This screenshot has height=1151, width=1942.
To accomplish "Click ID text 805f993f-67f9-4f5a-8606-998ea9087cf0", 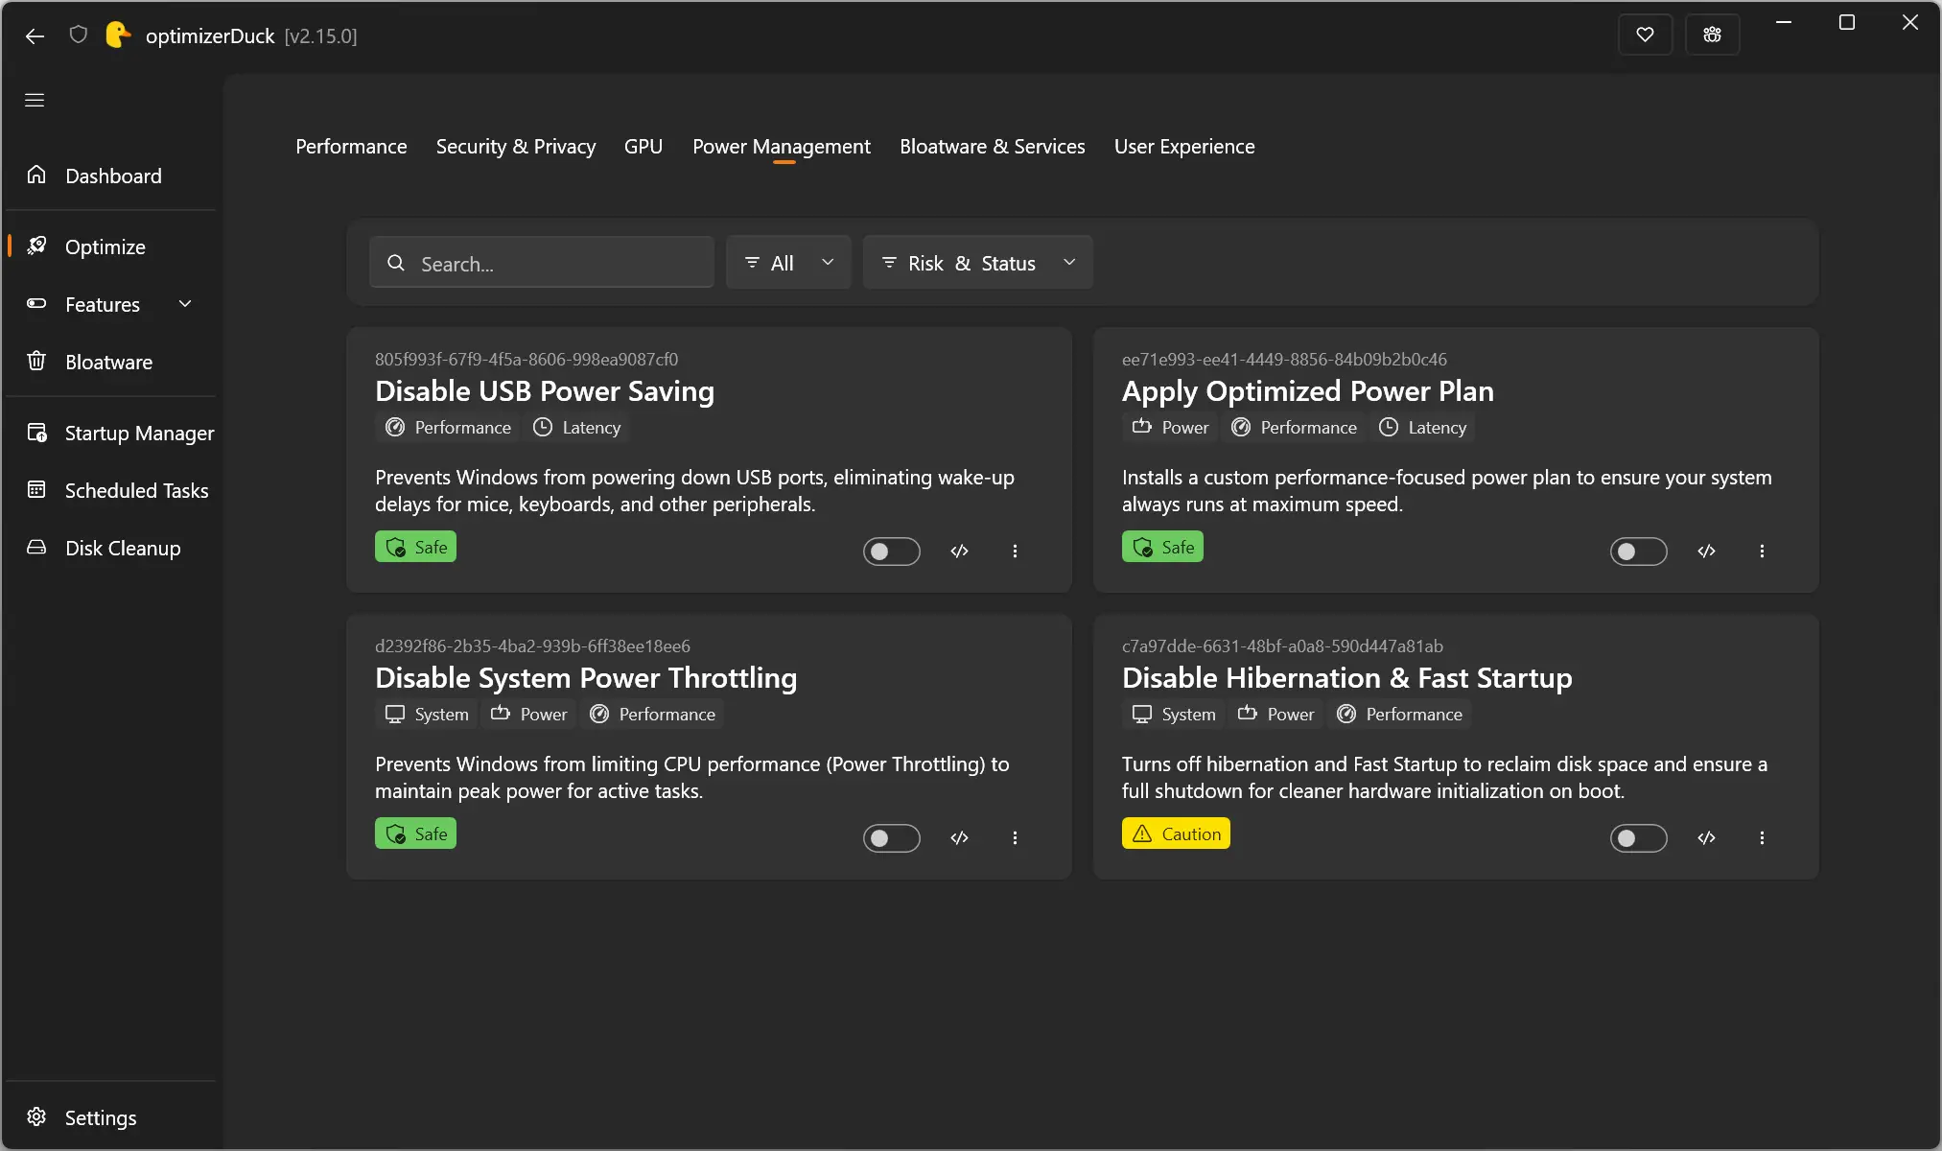I will [x=526, y=360].
